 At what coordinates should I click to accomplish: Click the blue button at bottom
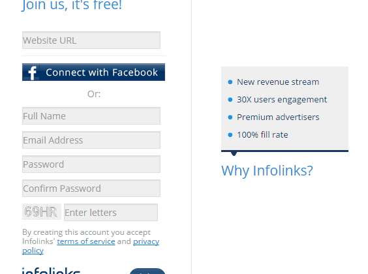coord(147,271)
